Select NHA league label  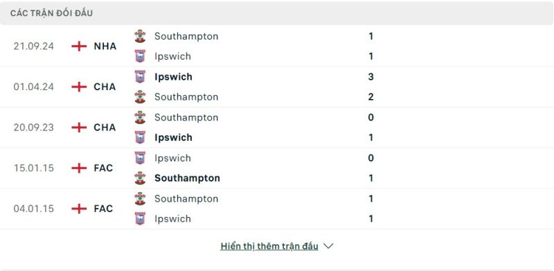(105, 46)
